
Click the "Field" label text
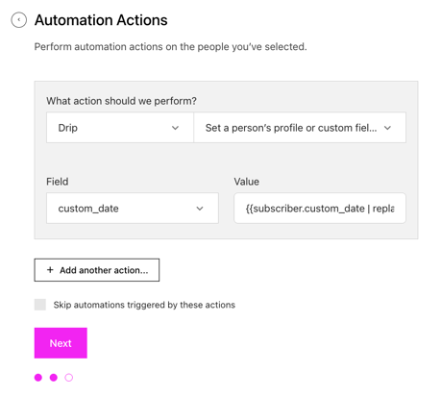(58, 182)
